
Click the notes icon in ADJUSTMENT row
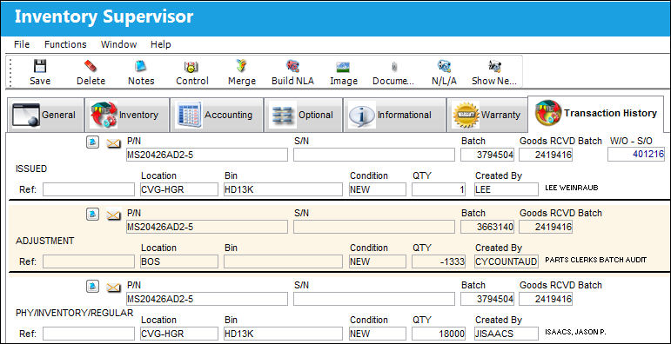point(92,215)
